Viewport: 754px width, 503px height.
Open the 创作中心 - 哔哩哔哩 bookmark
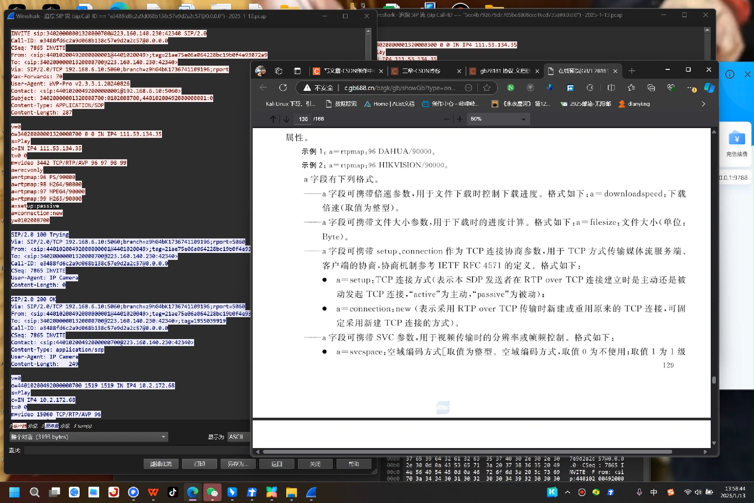coord(450,104)
